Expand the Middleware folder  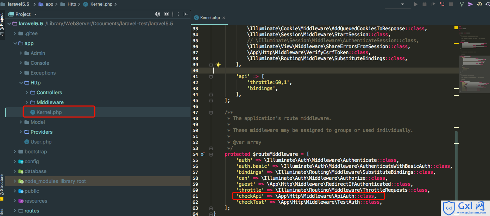(27, 102)
